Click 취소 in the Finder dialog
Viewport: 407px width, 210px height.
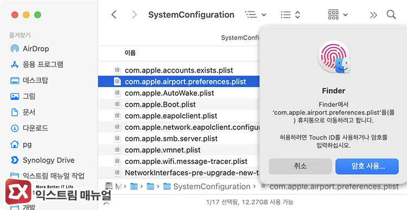click(300, 166)
